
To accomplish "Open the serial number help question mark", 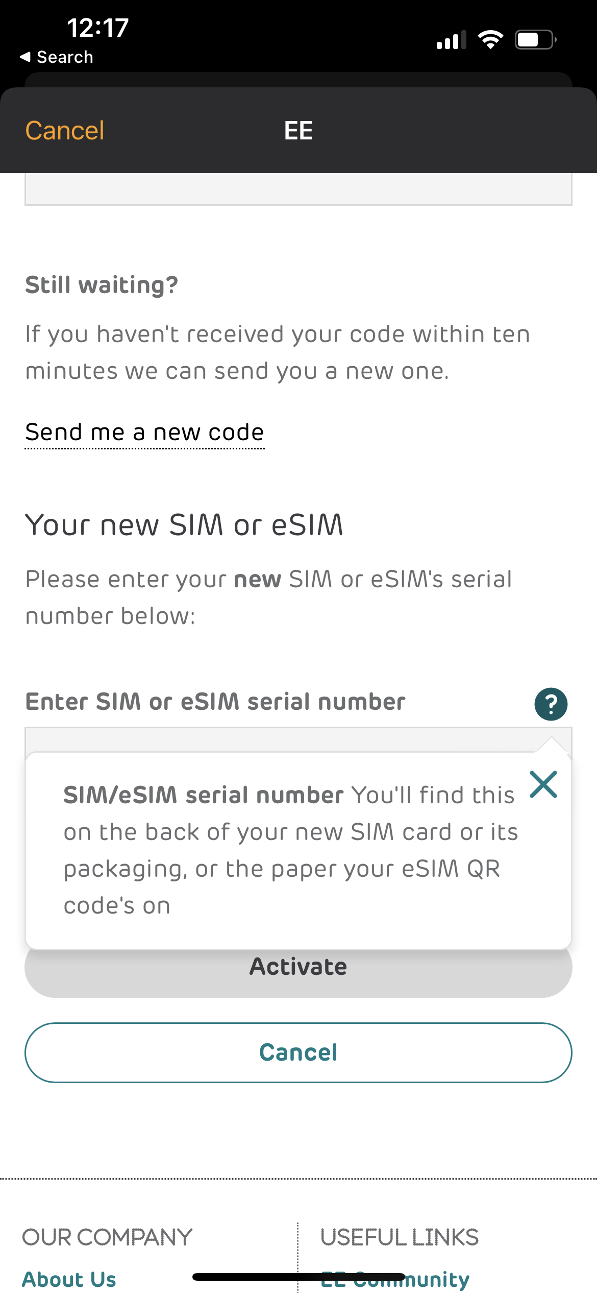I will click(x=551, y=704).
